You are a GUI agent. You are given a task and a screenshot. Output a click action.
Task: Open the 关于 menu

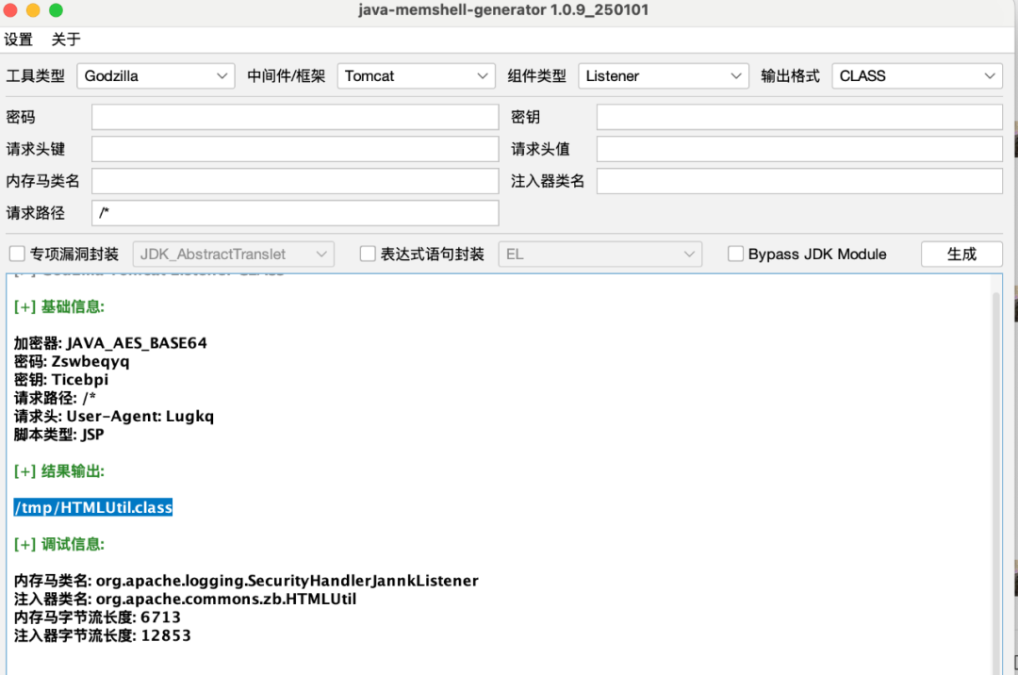point(66,40)
